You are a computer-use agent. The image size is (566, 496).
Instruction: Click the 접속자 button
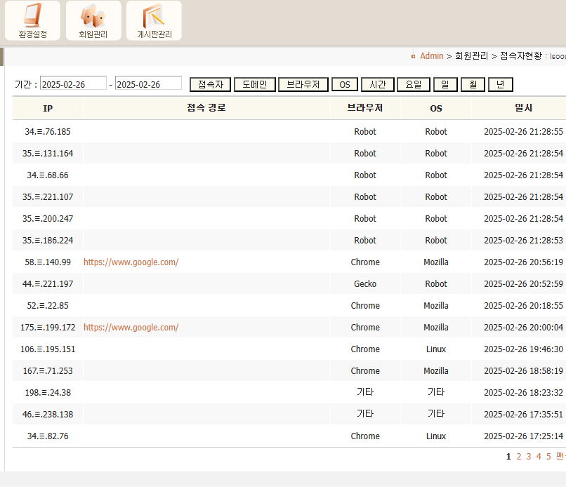[211, 84]
